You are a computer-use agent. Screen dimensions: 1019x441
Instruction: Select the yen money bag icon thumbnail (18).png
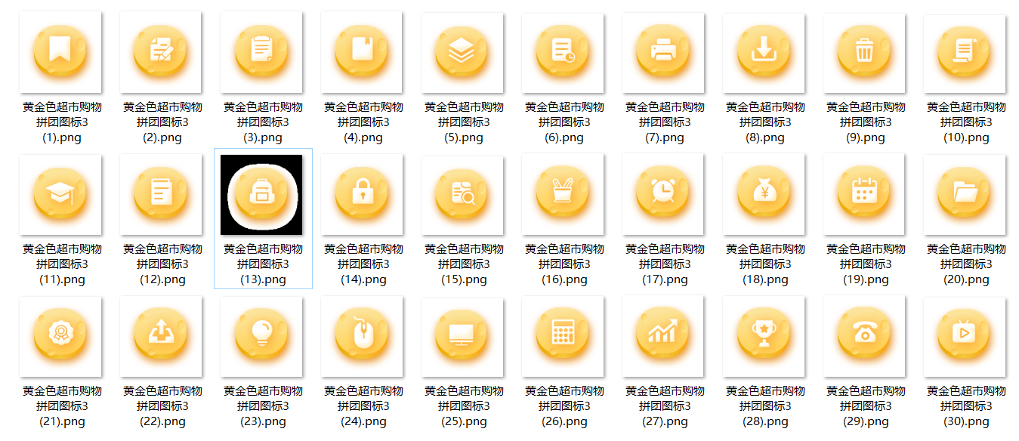point(764,195)
